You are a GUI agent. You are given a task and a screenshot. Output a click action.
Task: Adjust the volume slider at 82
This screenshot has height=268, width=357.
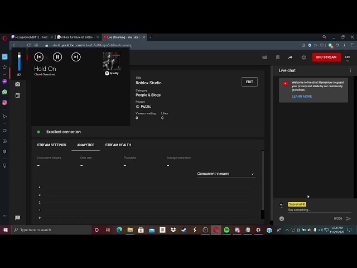(19, 61)
